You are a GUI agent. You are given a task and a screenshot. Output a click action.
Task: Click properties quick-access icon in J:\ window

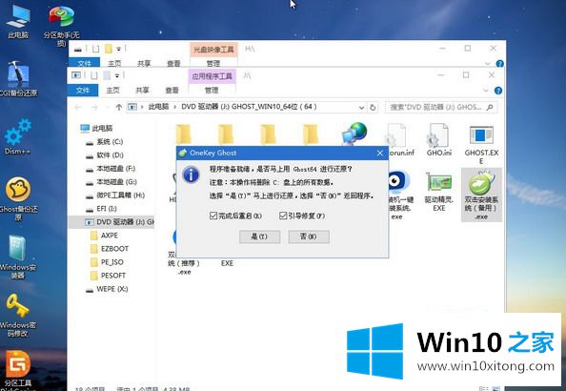click(x=94, y=75)
